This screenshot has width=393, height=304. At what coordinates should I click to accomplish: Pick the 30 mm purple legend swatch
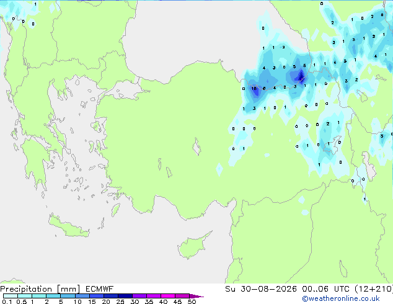pos(139,296)
